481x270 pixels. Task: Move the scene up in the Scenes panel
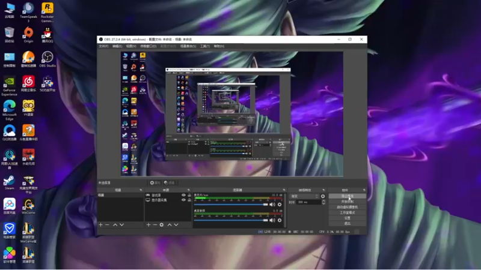pos(115,224)
